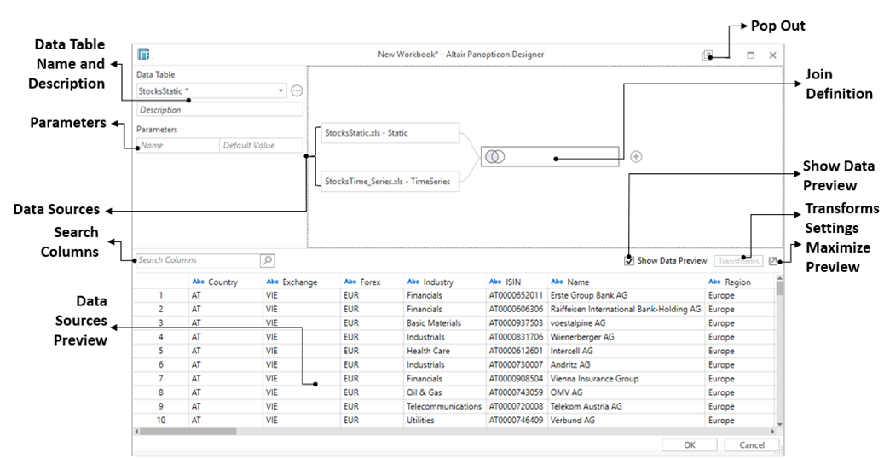Click the search magnifier icon
The height and width of the screenshot is (459, 884).
[x=267, y=261]
